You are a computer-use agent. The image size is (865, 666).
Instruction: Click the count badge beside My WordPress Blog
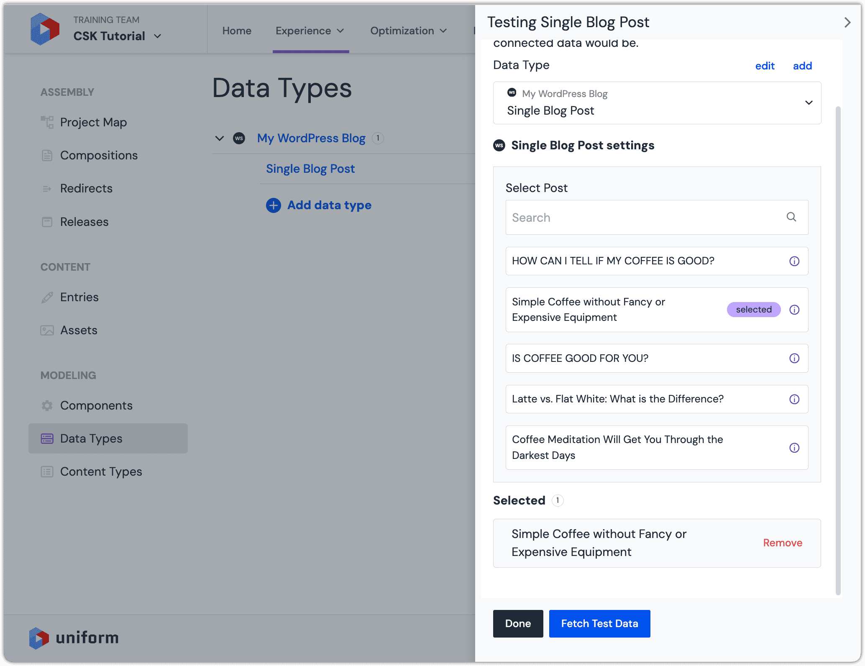pyautogui.click(x=378, y=138)
